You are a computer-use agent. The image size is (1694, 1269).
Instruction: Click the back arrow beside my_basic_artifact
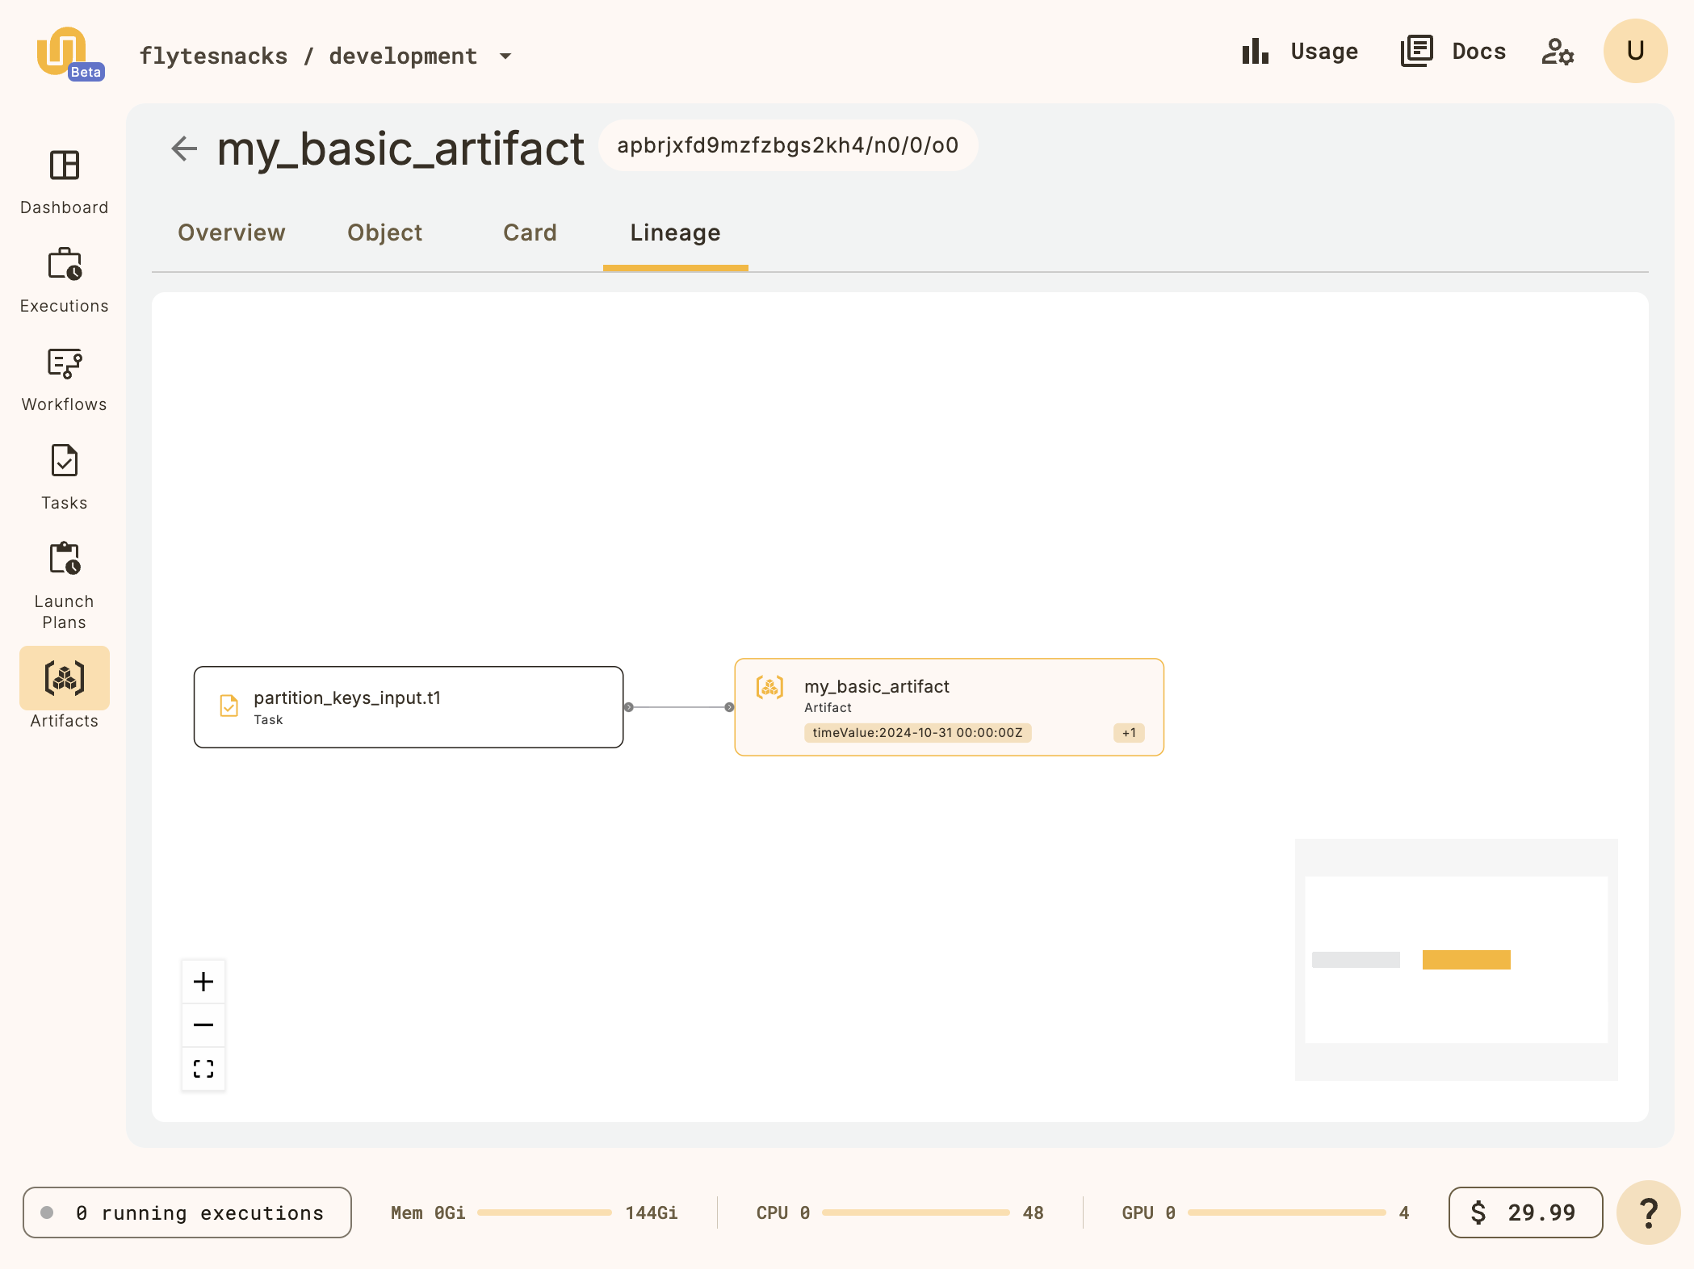[184, 149]
